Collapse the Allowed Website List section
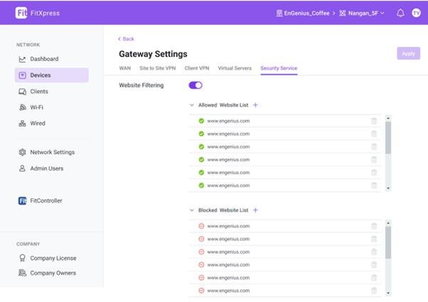The width and height of the screenshot is (428, 302). (192, 105)
